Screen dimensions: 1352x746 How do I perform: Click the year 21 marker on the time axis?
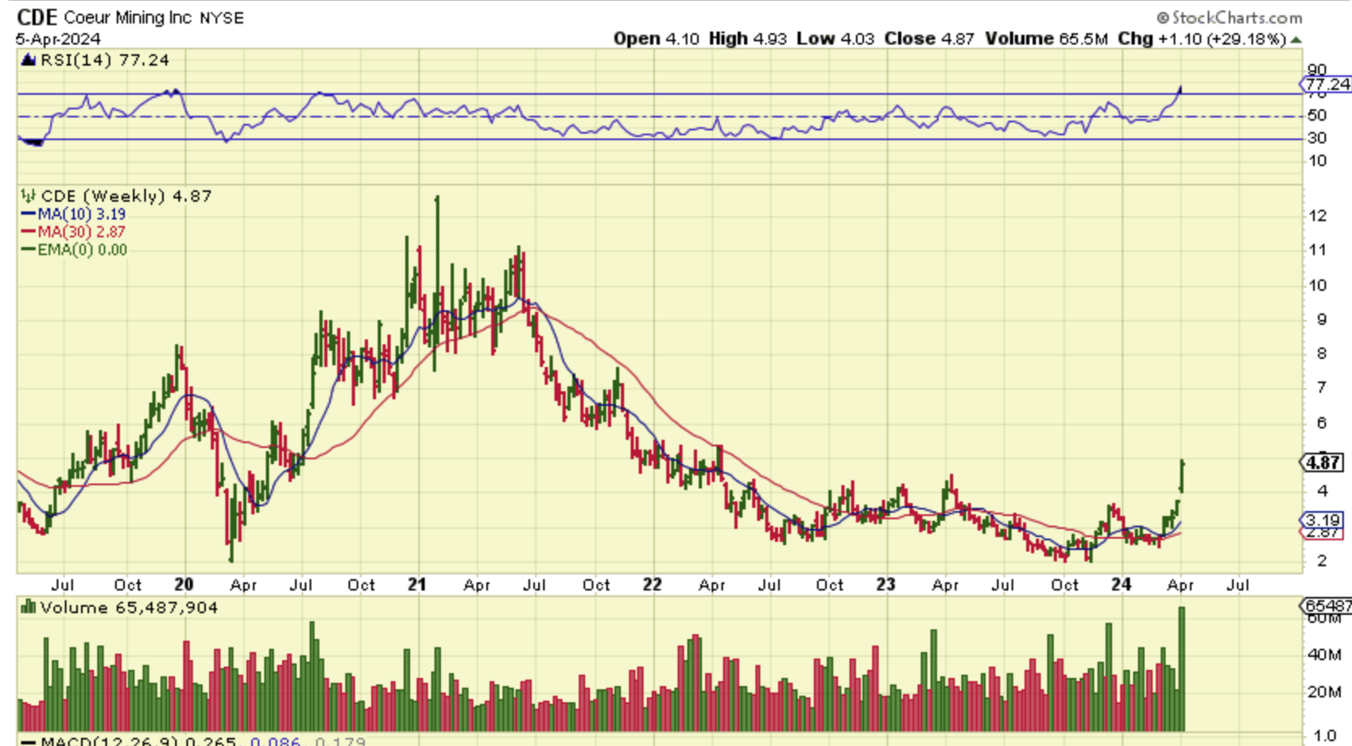pos(417,584)
